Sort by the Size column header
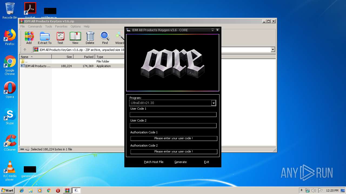 [62, 57]
